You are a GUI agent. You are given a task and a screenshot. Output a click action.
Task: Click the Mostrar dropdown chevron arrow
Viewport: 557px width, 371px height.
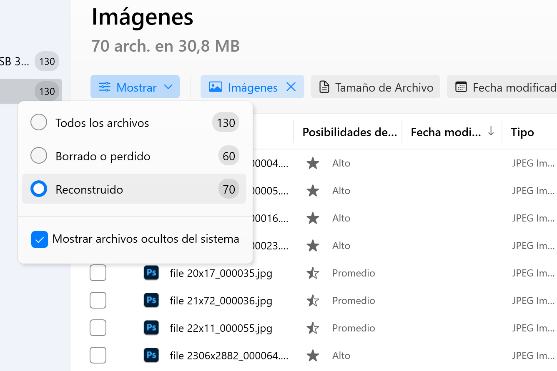pos(168,87)
